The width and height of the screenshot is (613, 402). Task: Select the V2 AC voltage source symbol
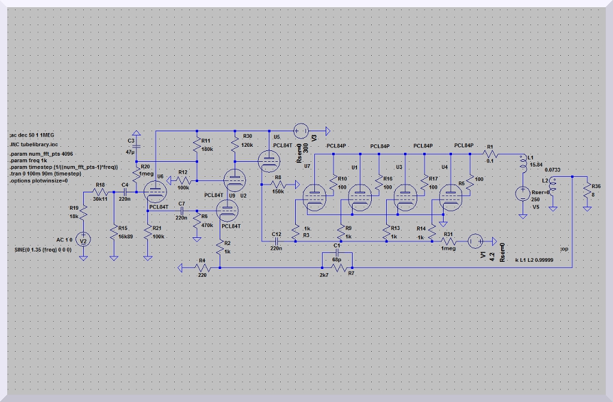(84, 240)
